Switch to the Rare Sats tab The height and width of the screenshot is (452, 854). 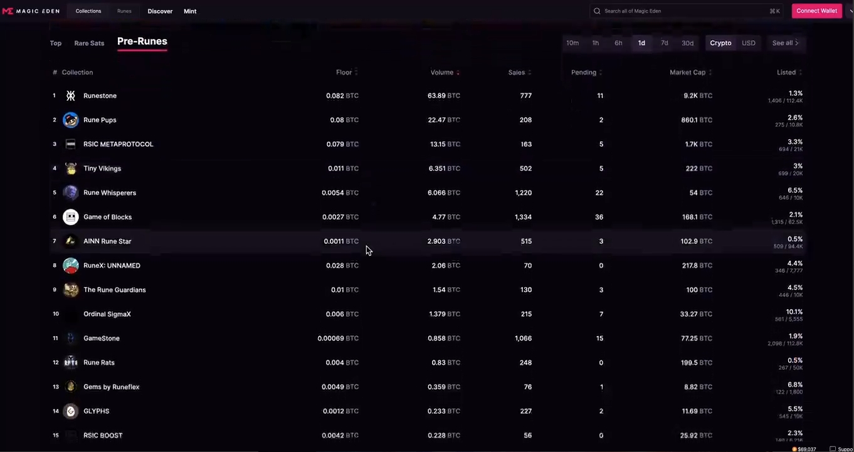tap(89, 43)
